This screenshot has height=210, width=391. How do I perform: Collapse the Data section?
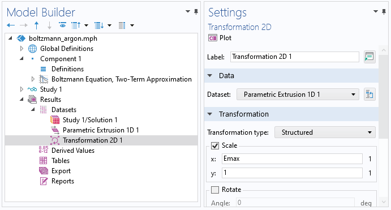[210, 76]
